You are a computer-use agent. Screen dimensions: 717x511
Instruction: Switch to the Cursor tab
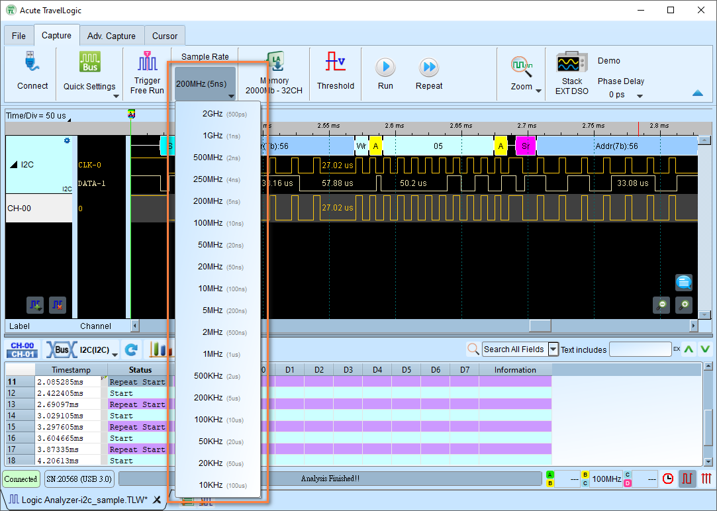click(x=165, y=36)
